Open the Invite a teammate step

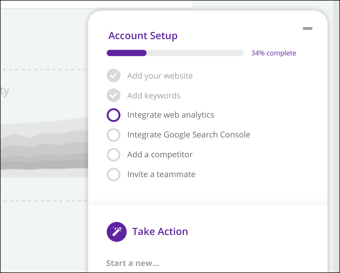click(x=161, y=174)
